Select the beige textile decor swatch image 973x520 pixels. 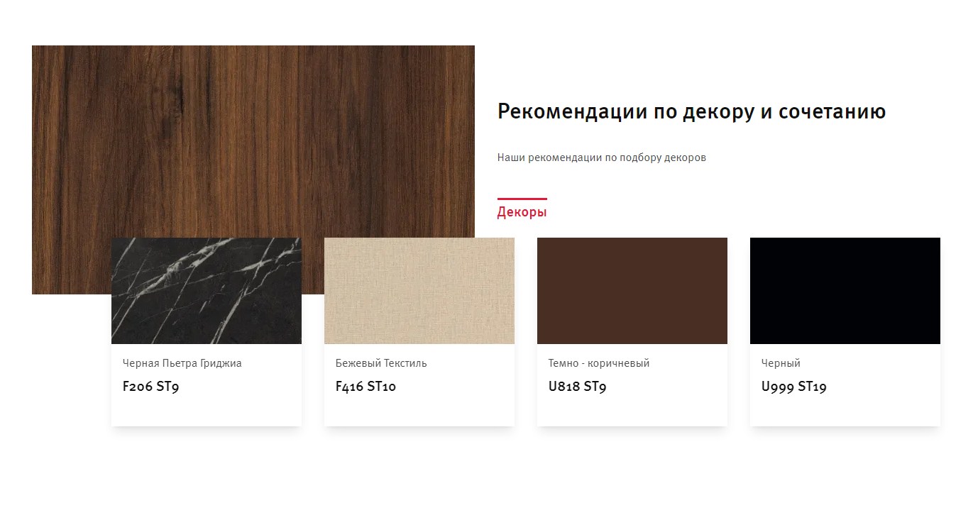pyautogui.click(x=419, y=291)
